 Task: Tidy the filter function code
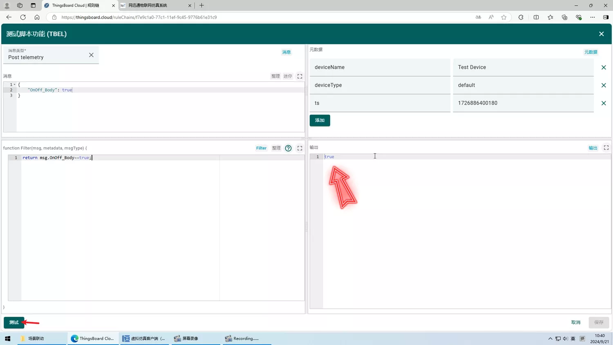[x=276, y=148]
